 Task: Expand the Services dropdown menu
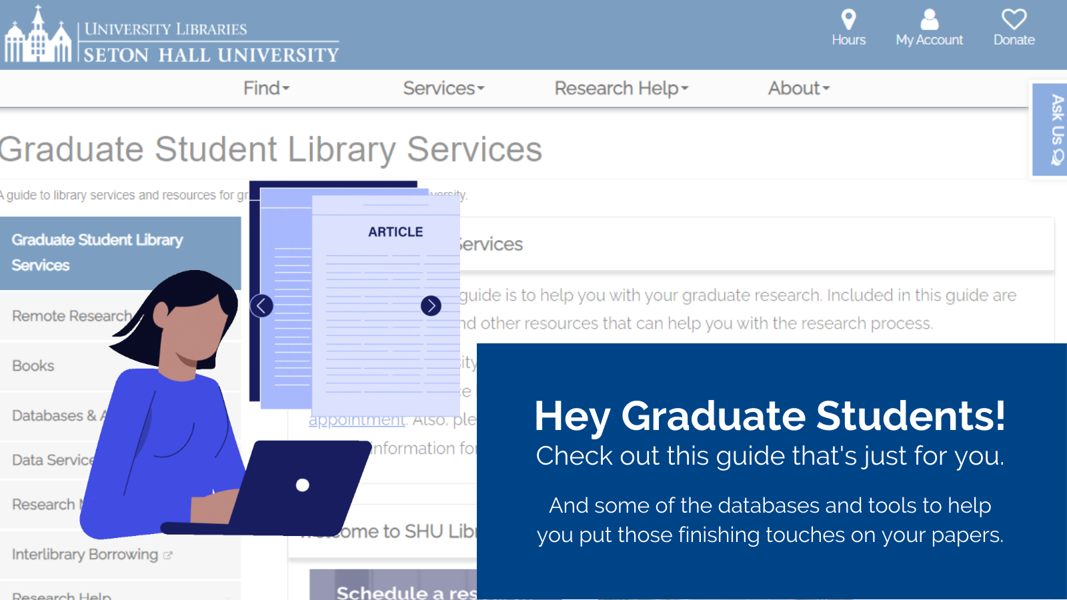click(443, 88)
